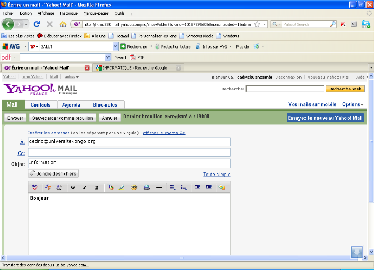
Task: Go back with Firefox back arrow
Action: click(x=8, y=24)
